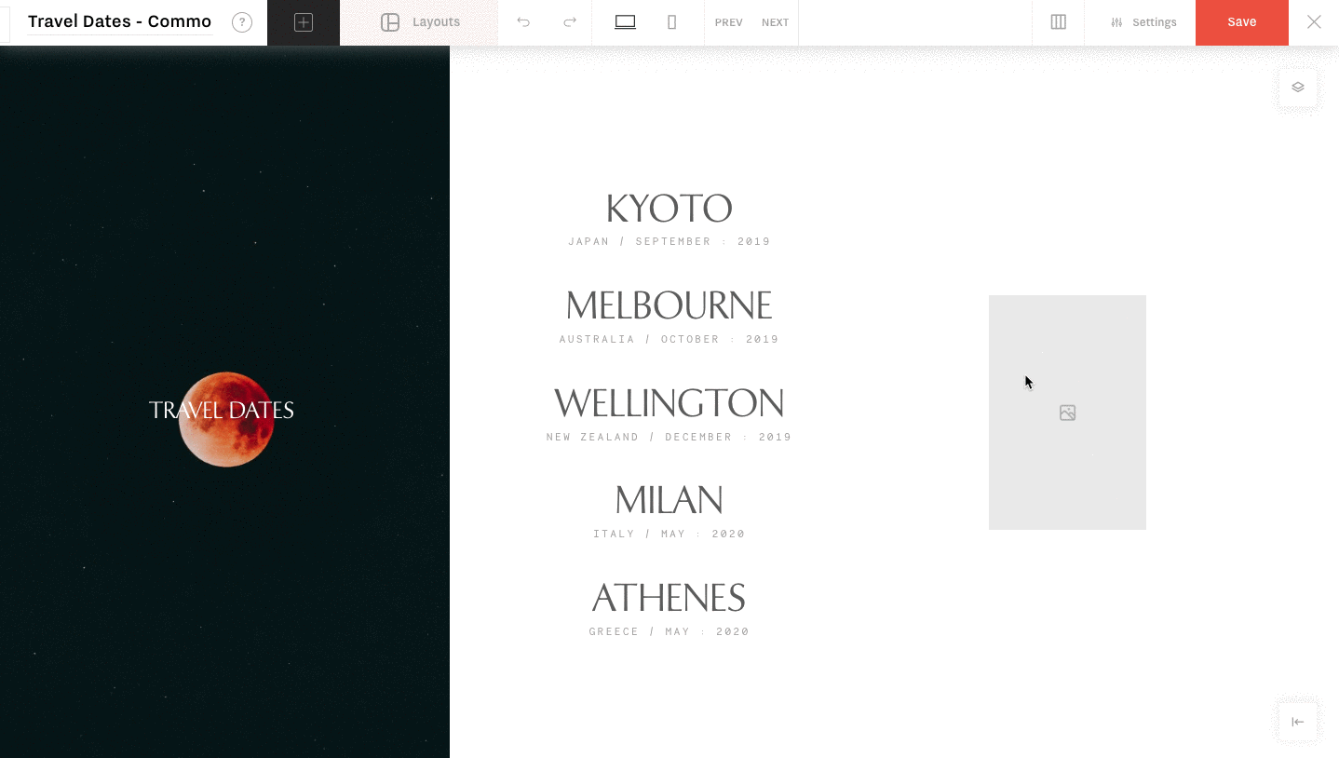Open the layers stack icon

click(x=1298, y=88)
